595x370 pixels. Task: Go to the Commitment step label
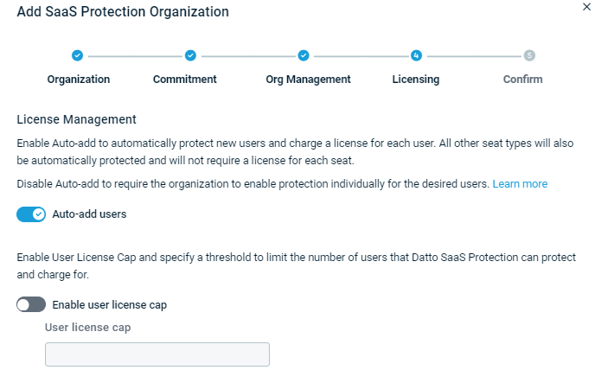point(185,79)
